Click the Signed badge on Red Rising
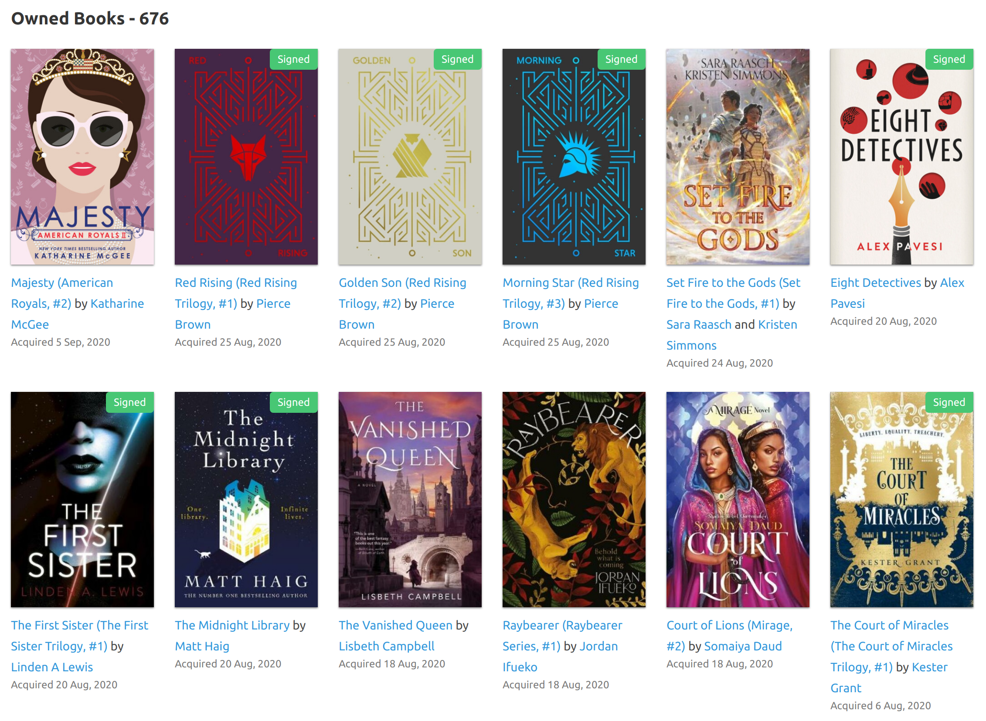Image resolution: width=986 pixels, height=721 pixels. [x=294, y=59]
